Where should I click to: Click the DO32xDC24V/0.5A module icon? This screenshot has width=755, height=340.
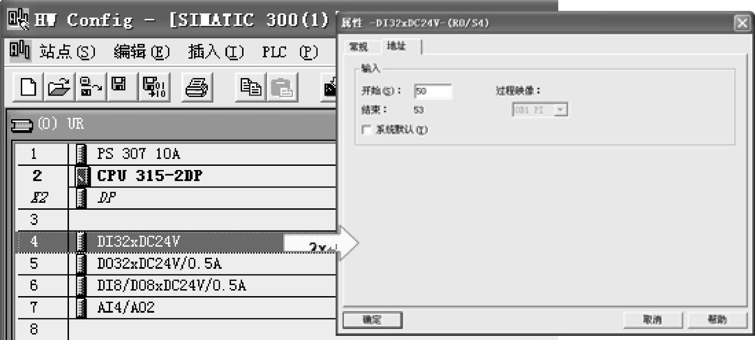tap(81, 264)
